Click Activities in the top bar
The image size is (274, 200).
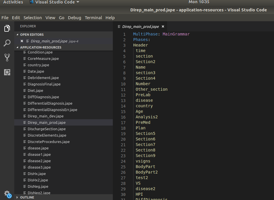(13, 2)
